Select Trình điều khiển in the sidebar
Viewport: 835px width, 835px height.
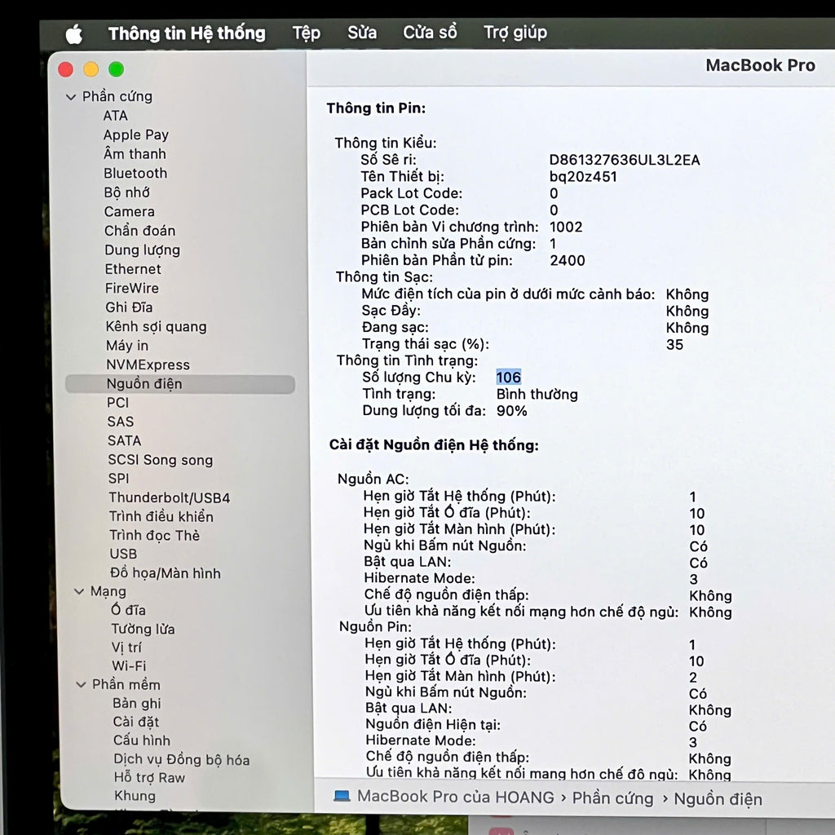(x=161, y=516)
